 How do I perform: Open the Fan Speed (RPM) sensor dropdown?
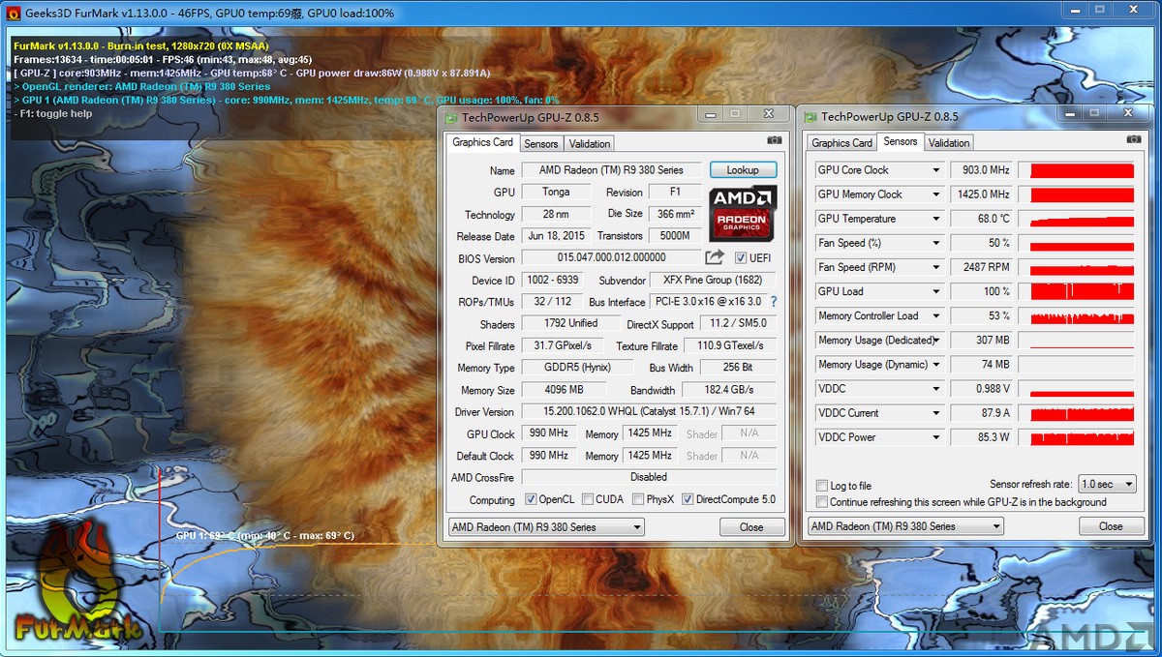coord(936,267)
